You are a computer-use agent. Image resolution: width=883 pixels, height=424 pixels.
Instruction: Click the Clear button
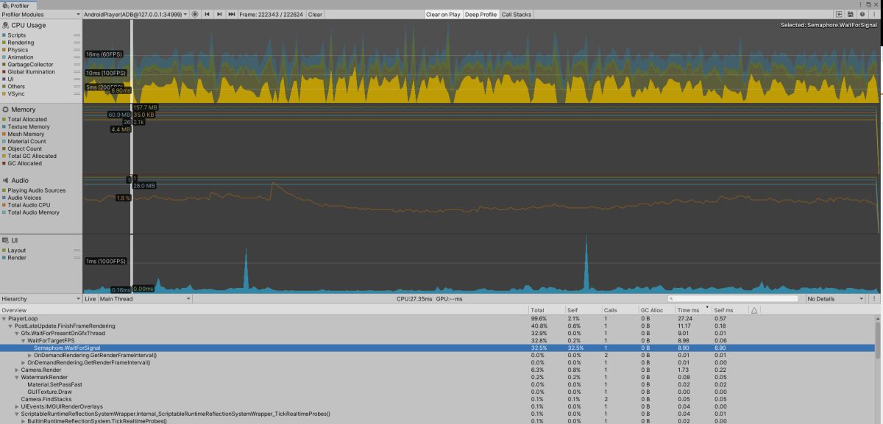point(315,14)
